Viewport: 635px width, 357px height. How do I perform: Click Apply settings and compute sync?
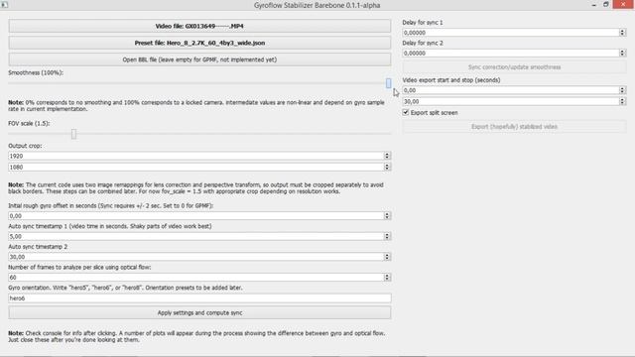point(199,313)
